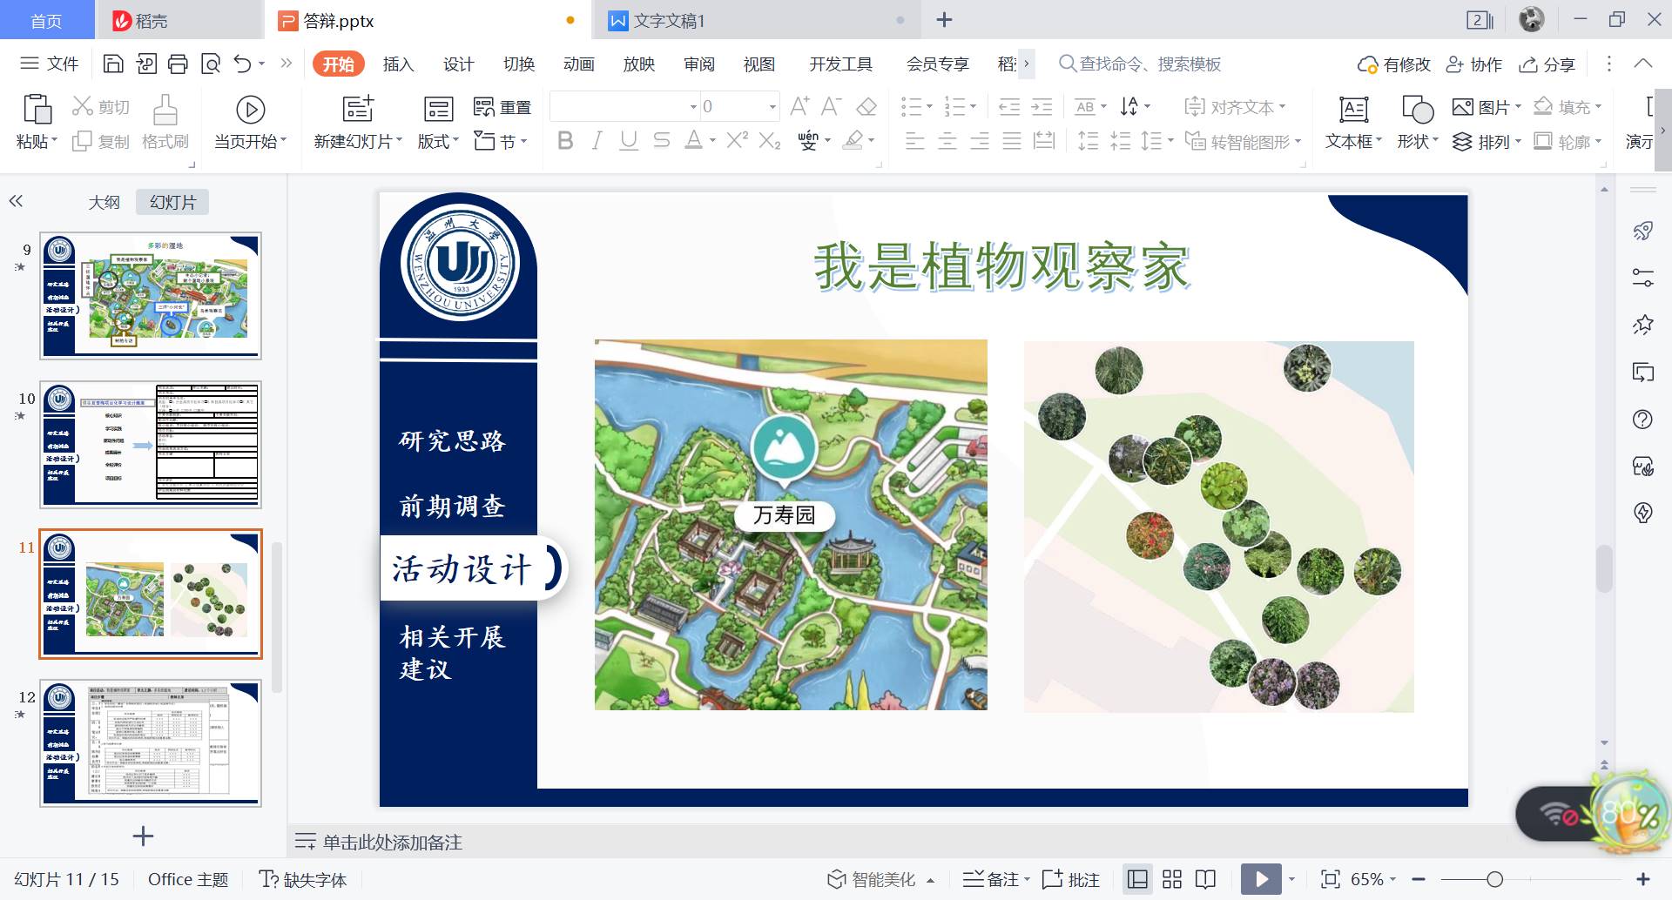1672x900 pixels.
Task: Open the 插入 (Insert) ribbon tab
Action: coord(398,64)
